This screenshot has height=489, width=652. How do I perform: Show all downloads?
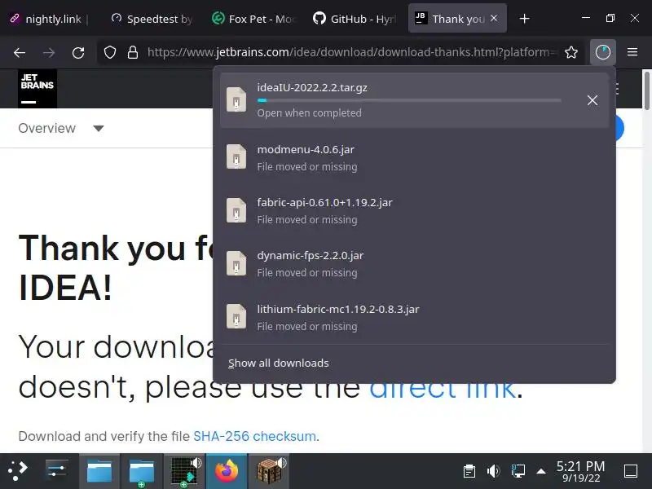278,363
